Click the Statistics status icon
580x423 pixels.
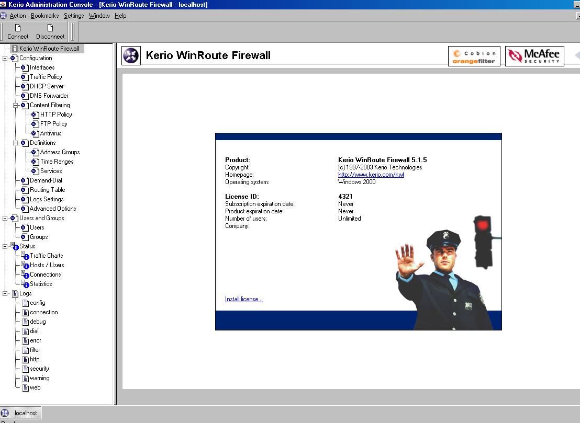pyautogui.click(x=25, y=284)
